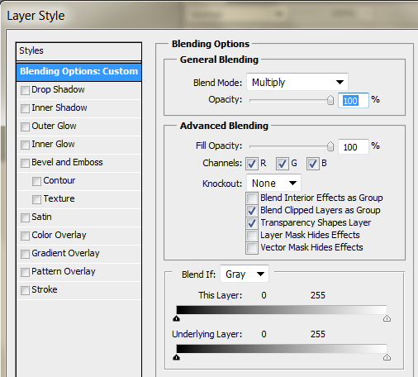Check the Texture option
The width and height of the screenshot is (418, 377).
(x=36, y=199)
